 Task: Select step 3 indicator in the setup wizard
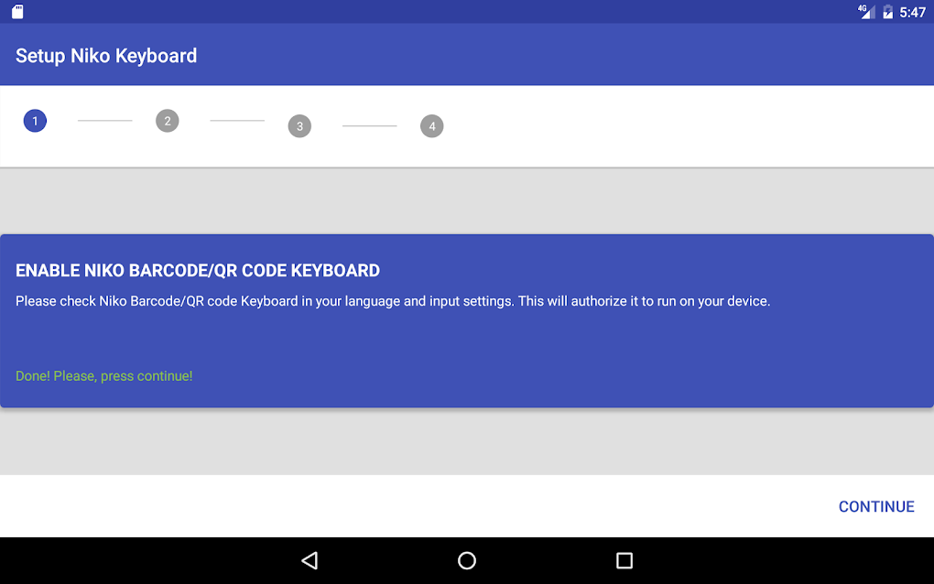click(x=299, y=125)
